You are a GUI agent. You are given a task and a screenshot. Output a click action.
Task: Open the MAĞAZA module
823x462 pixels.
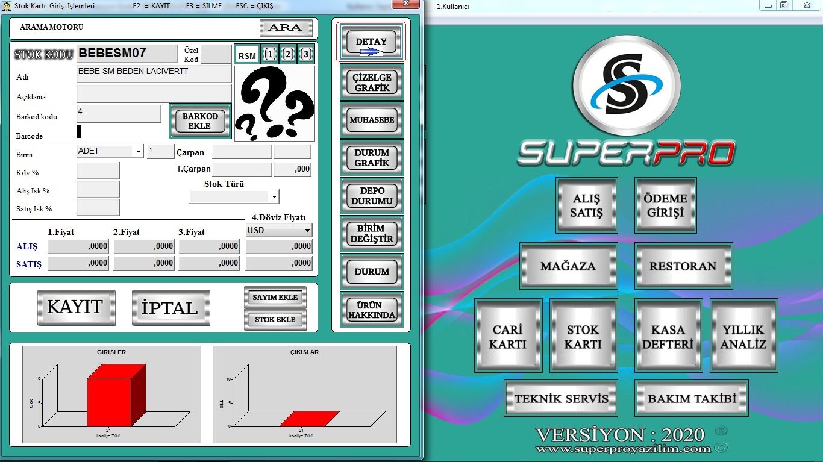coord(569,266)
